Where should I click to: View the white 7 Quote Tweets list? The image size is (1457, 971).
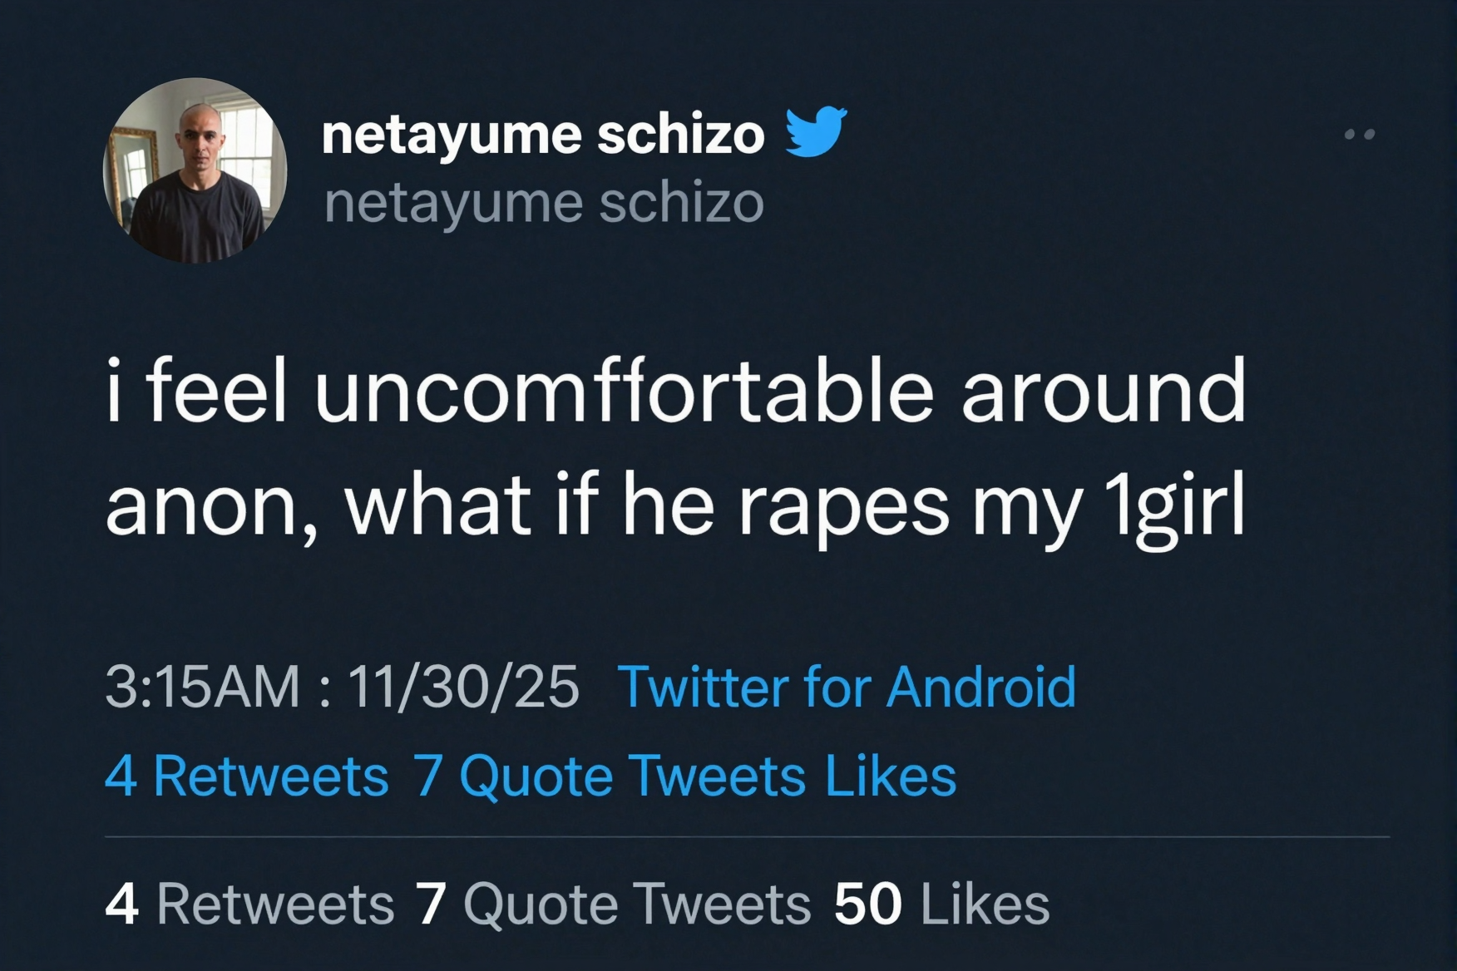coord(613,904)
